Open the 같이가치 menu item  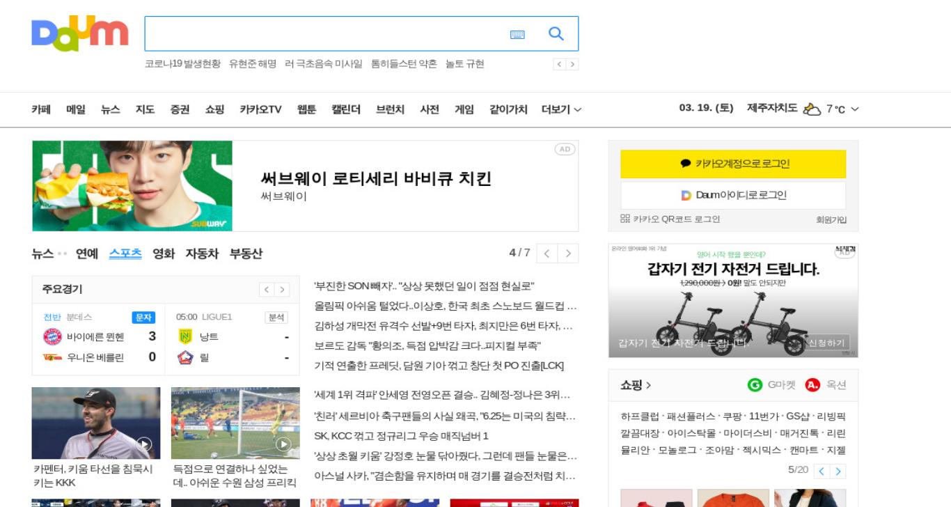click(508, 109)
